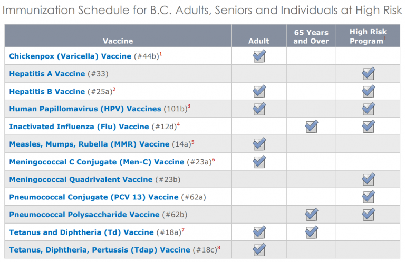
Task: Open the Hepatitis A Vaccine link
Action: (x=47, y=74)
